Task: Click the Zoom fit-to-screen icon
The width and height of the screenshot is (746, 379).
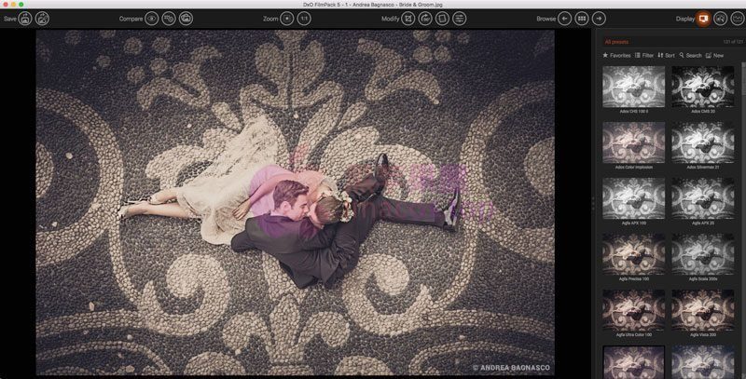Action: point(287,19)
